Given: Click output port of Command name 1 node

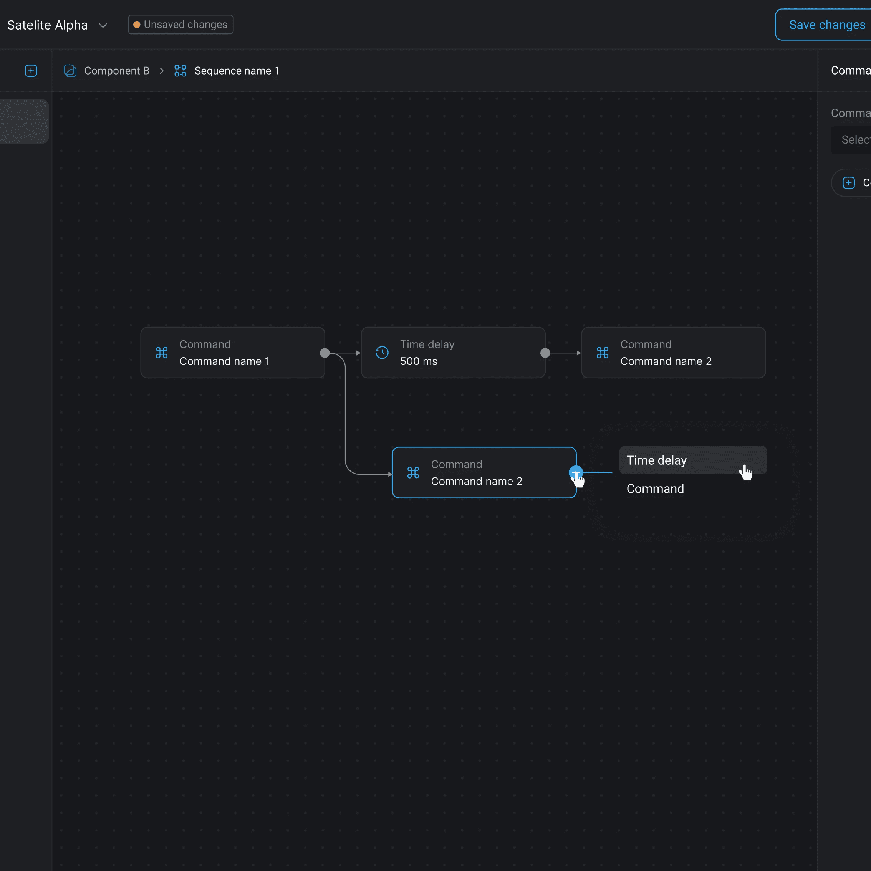Looking at the screenshot, I should point(325,353).
